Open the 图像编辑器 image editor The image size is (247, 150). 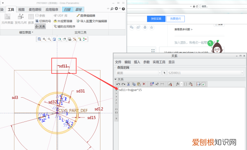(86, 16)
